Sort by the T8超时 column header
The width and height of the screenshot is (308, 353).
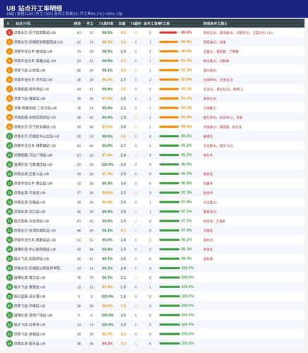pos(136,23)
